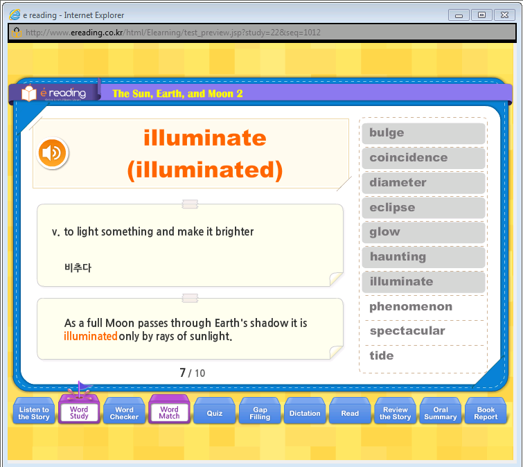Image resolution: width=523 pixels, height=467 pixels.
Task: Select the word glow
Action: pyautogui.click(x=423, y=233)
